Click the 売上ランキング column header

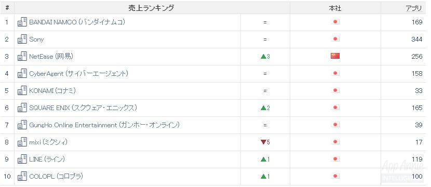click(x=151, y=8)
